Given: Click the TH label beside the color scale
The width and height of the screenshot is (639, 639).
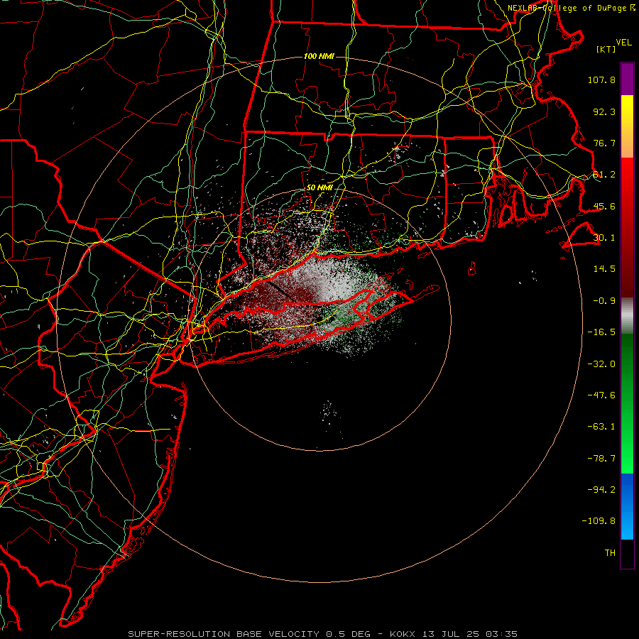Looking at the screenshot, I should coord(610,553).
